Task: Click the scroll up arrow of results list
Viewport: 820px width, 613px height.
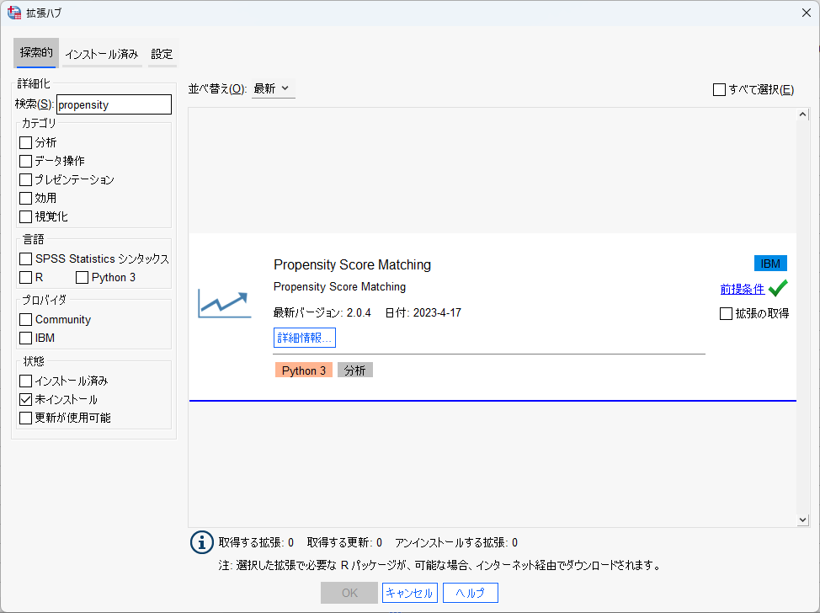Action: [x=803, y=115]
